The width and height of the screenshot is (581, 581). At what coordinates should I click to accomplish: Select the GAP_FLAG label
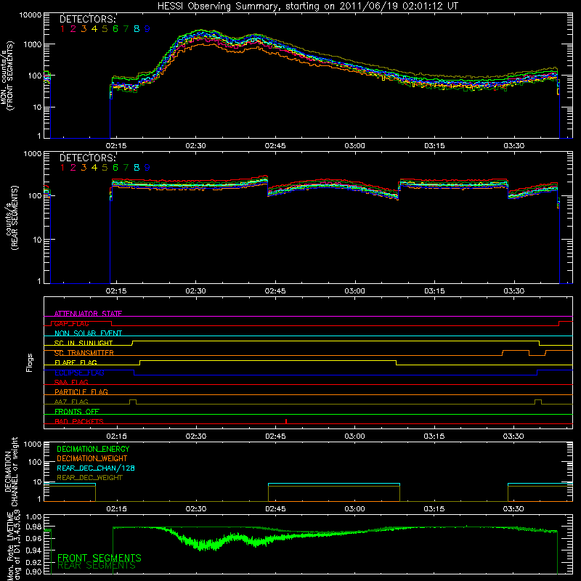tap(71, 323)
